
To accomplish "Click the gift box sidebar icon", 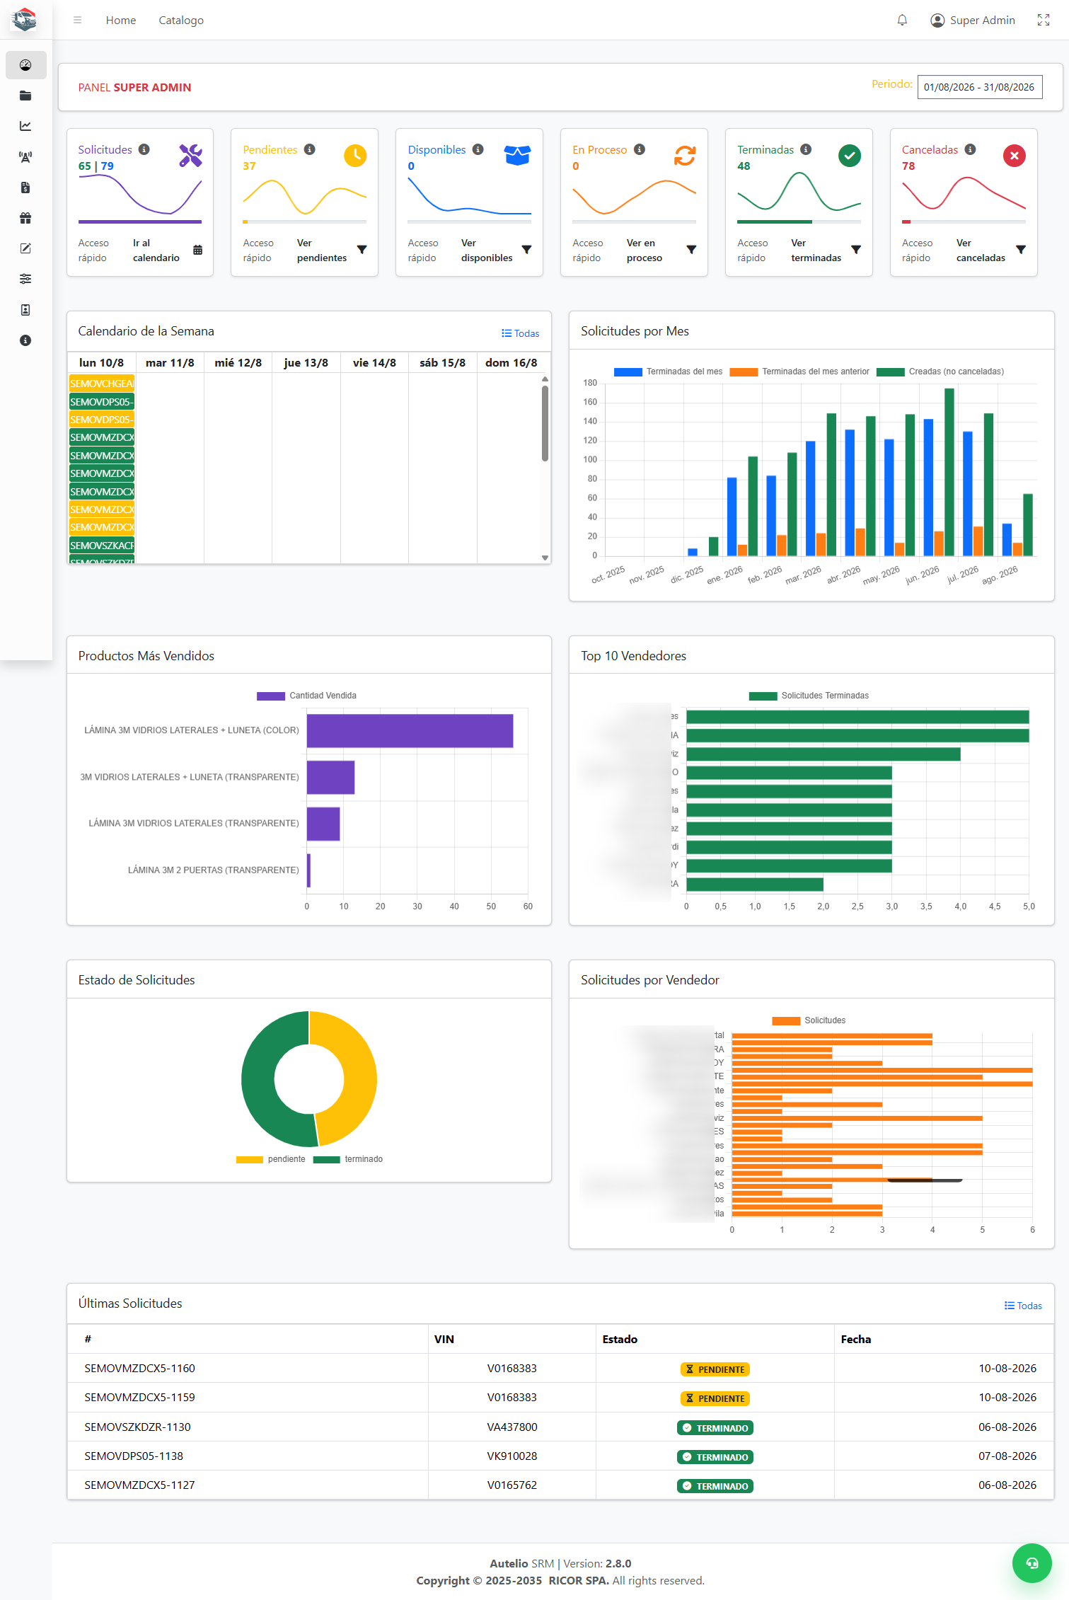I will tap(25, 218).
